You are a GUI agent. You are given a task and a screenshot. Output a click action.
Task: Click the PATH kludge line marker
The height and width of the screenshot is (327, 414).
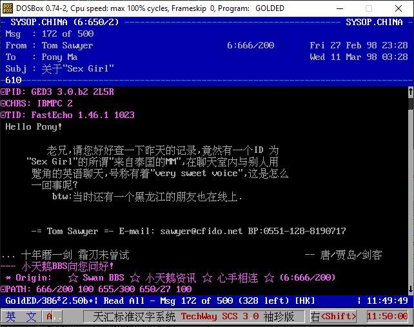[3, 290]
